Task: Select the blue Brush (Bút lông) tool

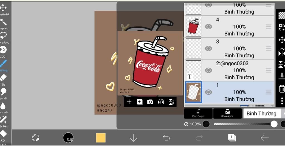Action: (3, 64)
